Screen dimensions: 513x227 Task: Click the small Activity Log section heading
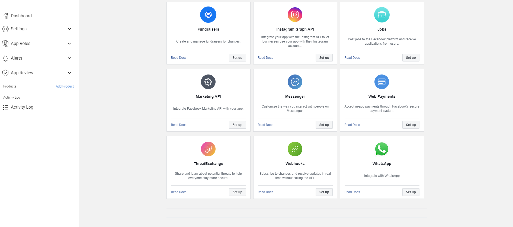pos(12,98)
